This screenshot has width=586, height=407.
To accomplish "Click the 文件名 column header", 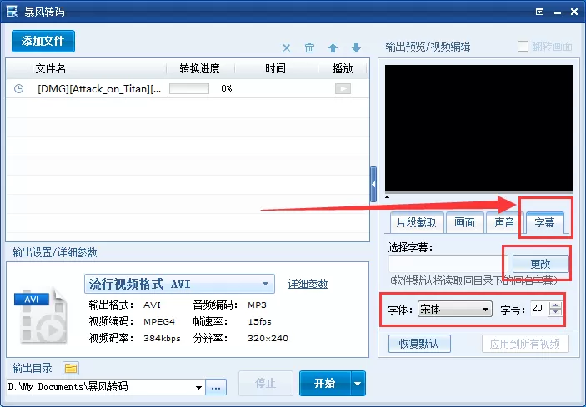I will pos(51,68).
